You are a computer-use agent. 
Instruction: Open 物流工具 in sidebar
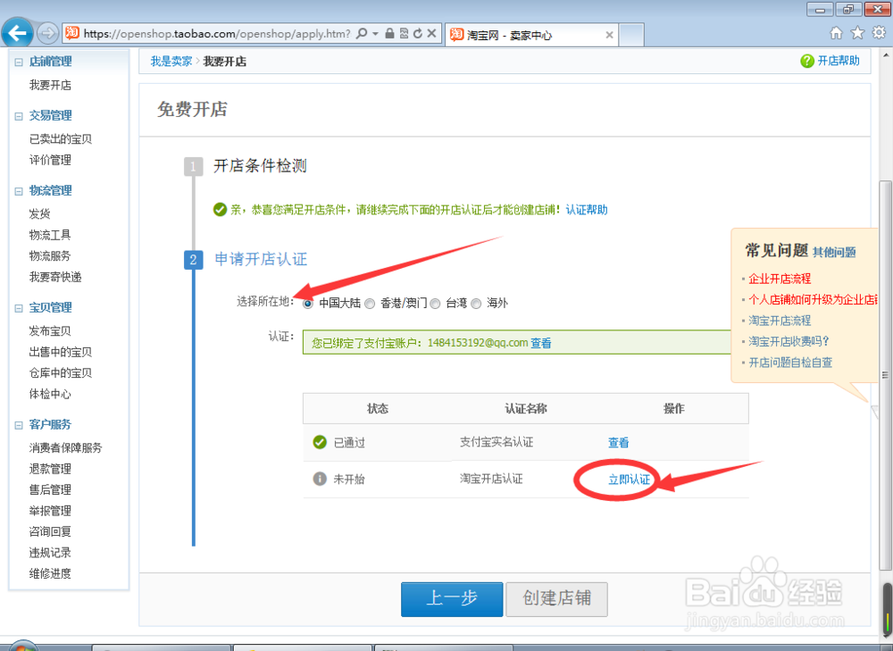point(50,235)
